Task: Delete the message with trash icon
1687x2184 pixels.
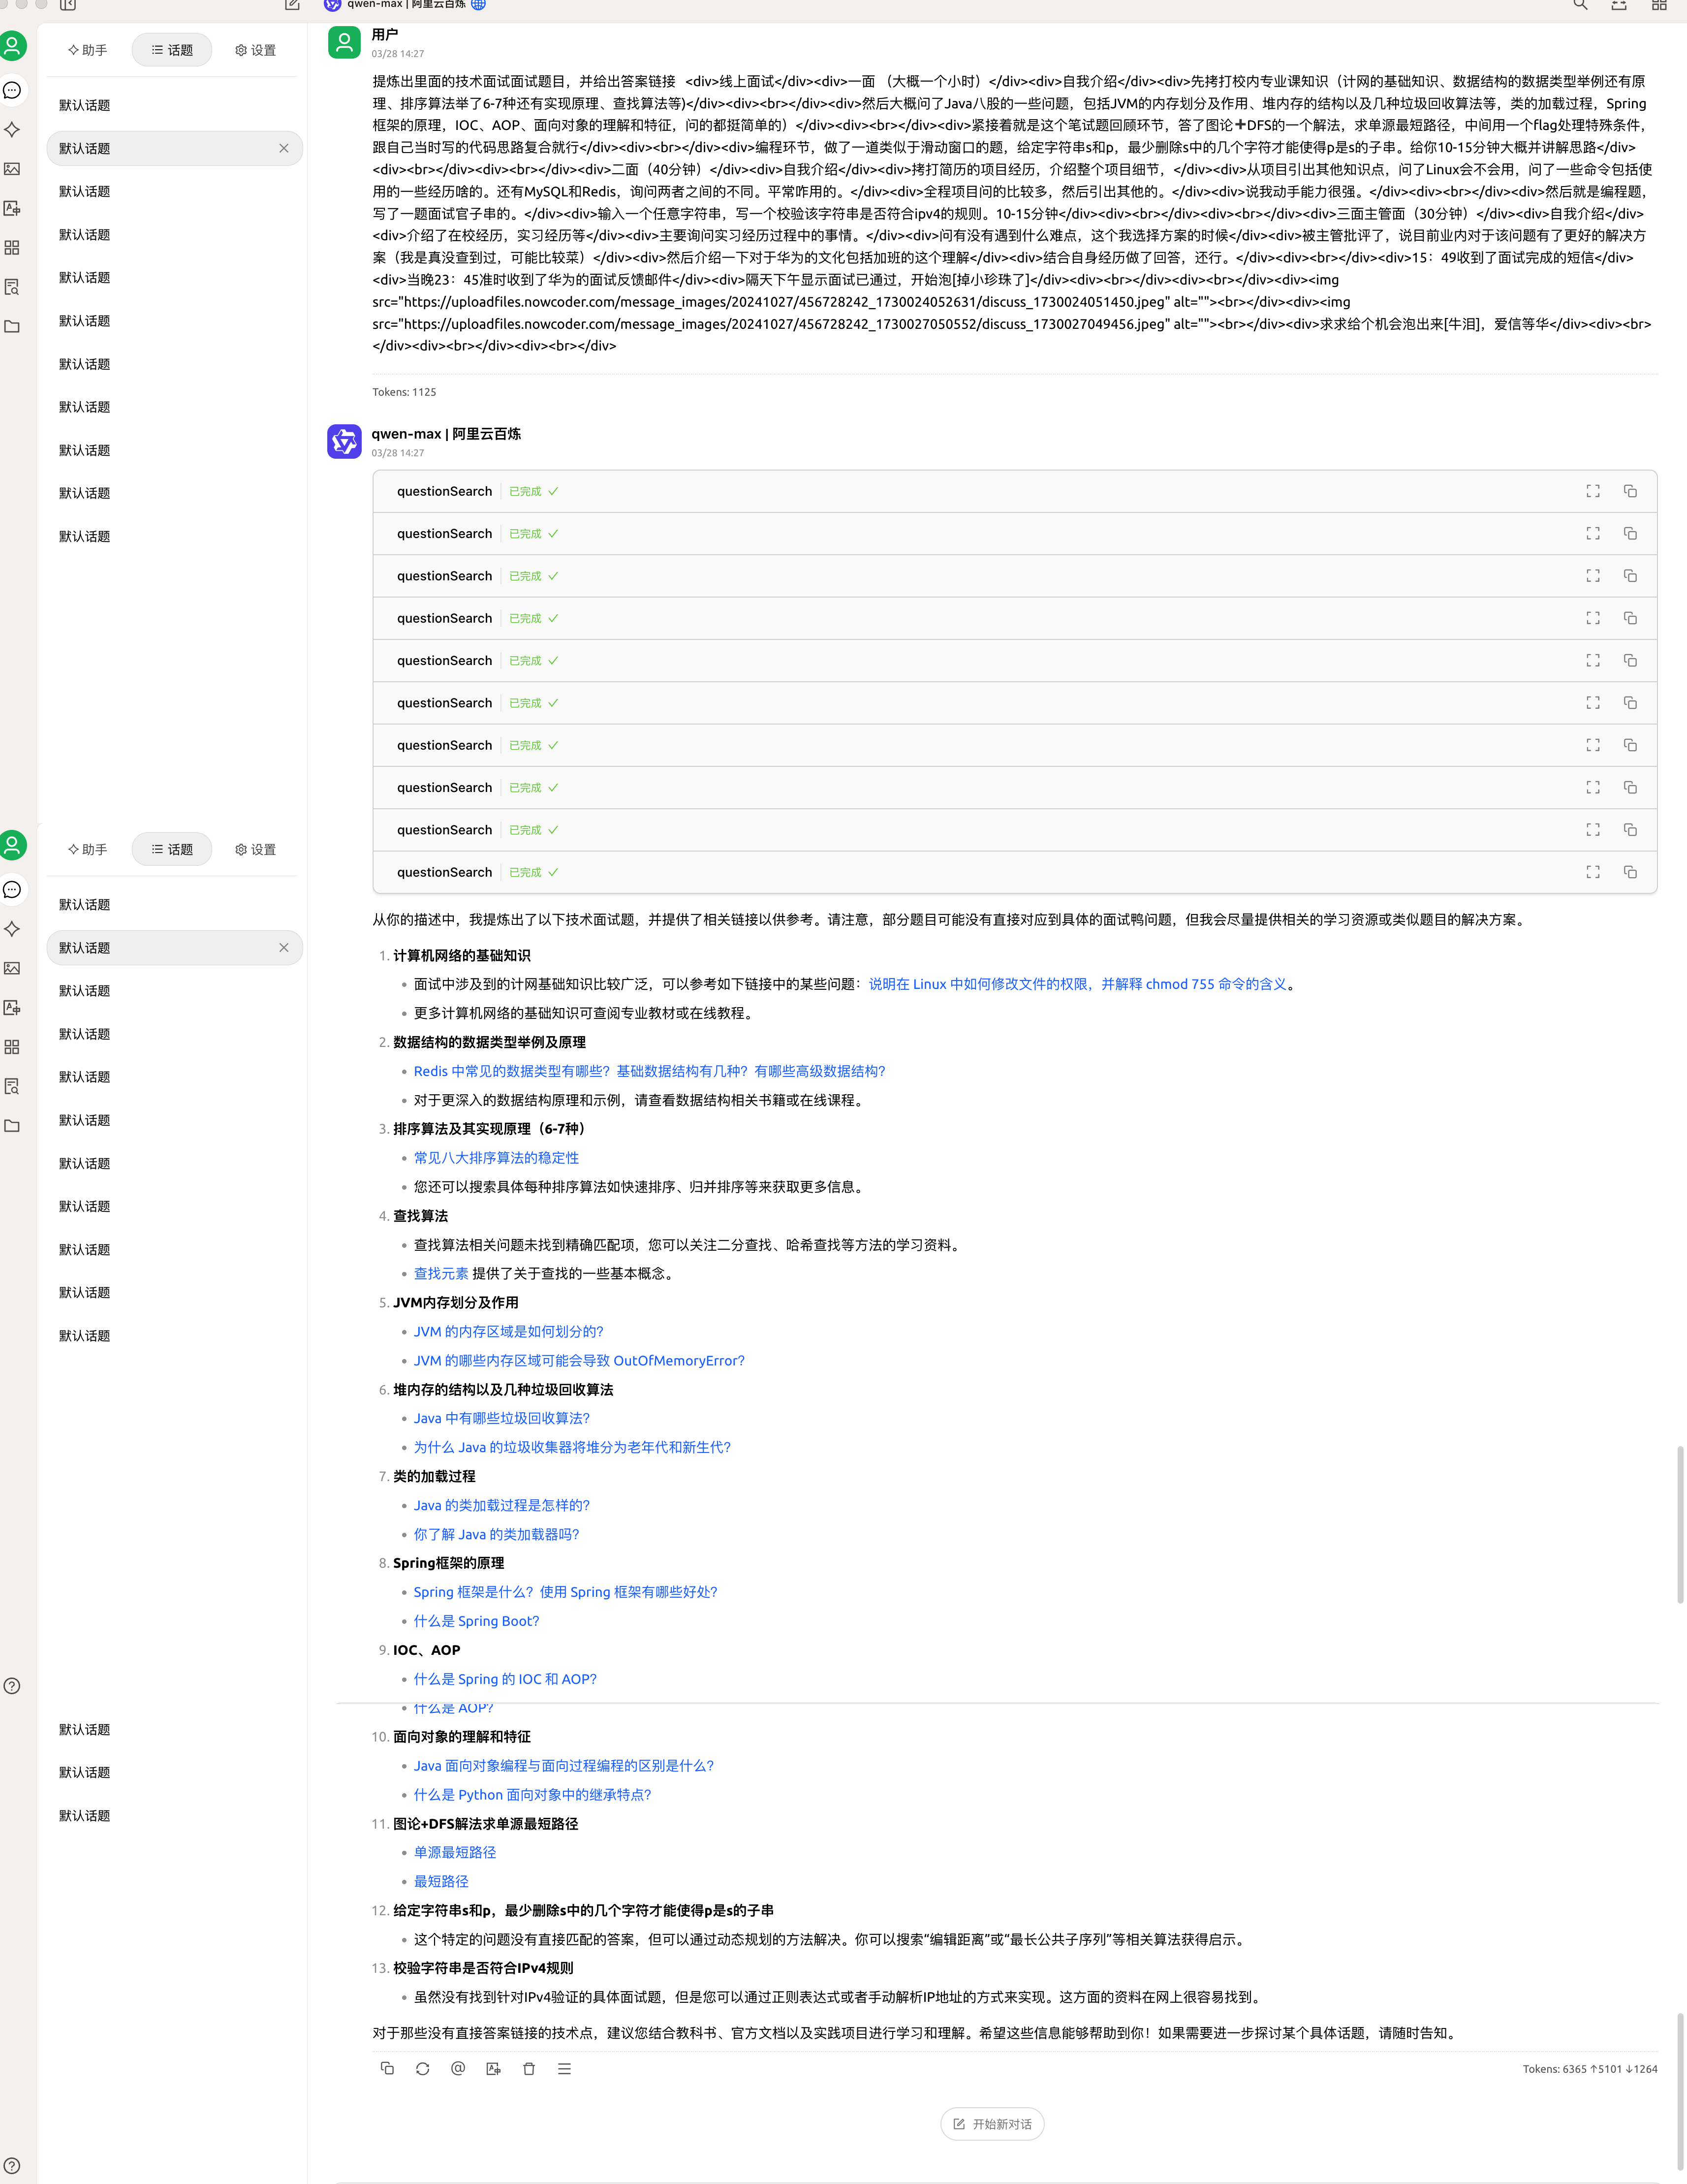Action: pyautogui.click(x=529, y=2068)
